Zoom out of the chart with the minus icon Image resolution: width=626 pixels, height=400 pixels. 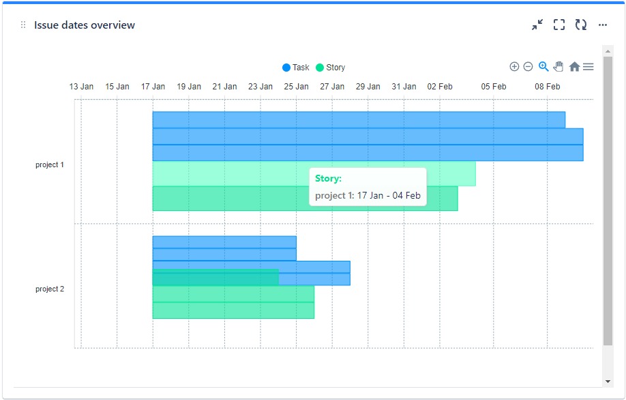[x=528, y=67]
